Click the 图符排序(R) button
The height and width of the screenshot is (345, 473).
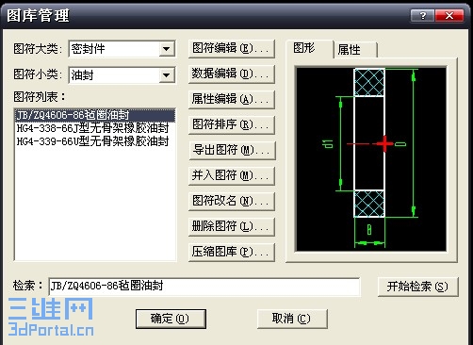click(232, 124)
